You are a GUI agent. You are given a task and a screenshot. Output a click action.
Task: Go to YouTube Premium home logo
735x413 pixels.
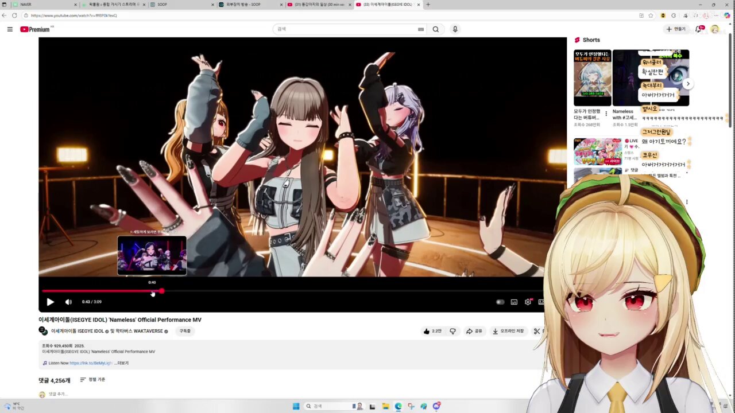pos(37,29)
